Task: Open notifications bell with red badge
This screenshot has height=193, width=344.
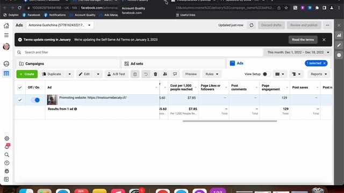Action: tap(7, 146)
